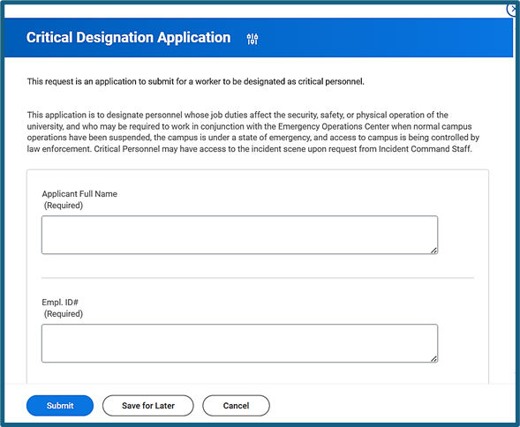Screen dimensions: 520x427
Task: Cancel the application form
Action: (x=236, y=406)
